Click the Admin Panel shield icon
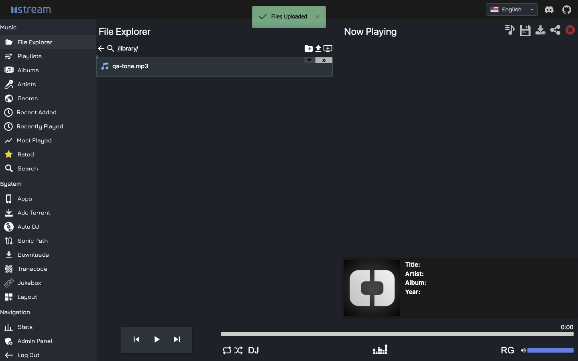578x361 pixels. click(x=9, y=341)
